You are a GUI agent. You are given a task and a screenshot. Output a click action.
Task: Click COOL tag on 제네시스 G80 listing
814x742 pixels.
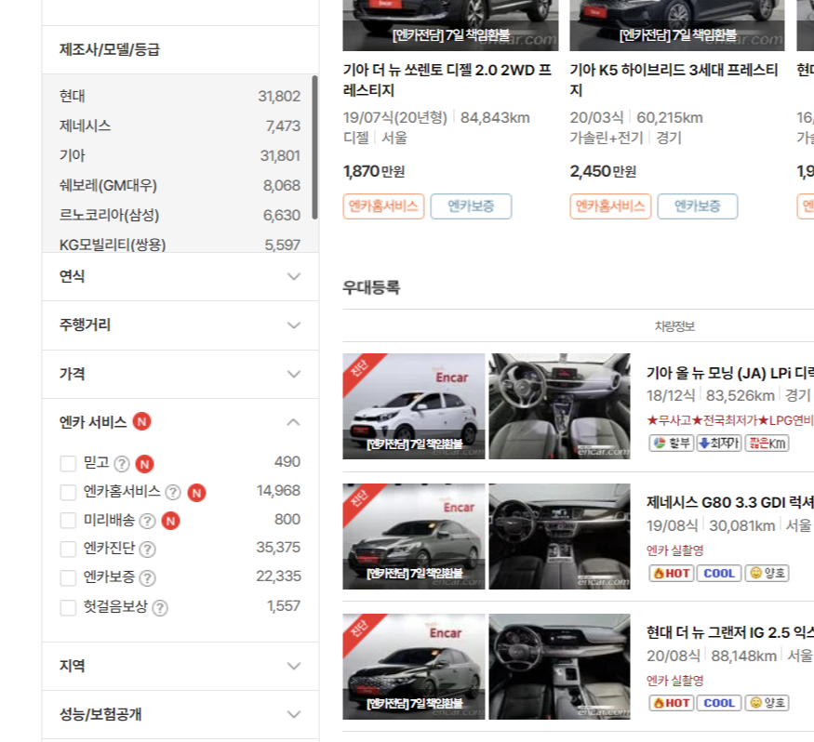point(719,573)
